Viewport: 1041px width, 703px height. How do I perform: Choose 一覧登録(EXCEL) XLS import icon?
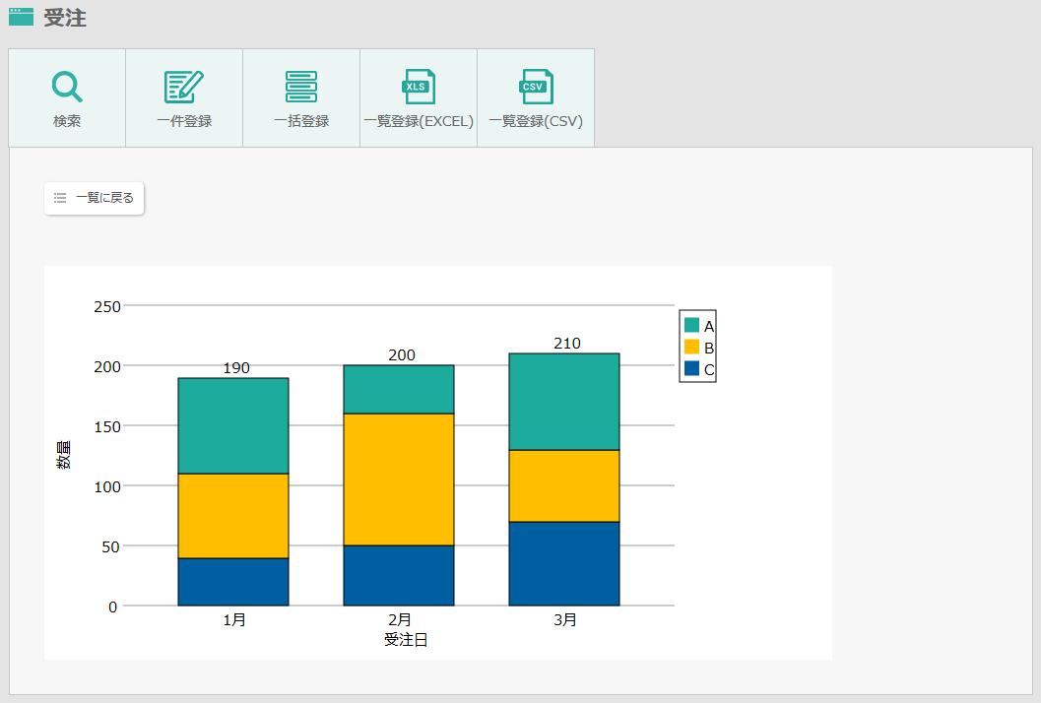[x=419, y=87]
